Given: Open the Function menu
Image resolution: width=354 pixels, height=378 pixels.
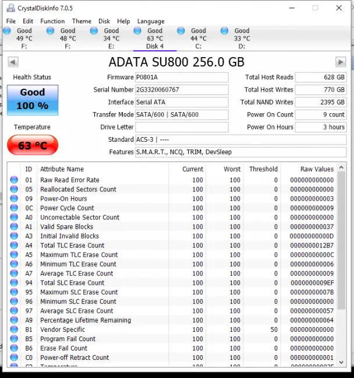Looking at the screenshot, I should (x=52, y=21).
